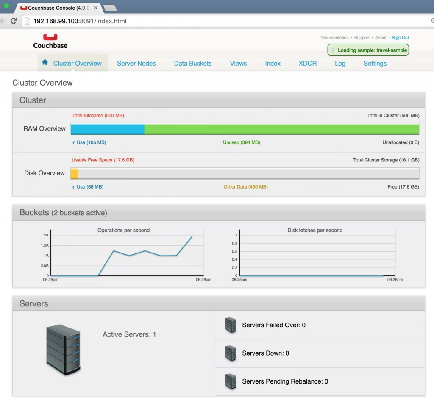Click the home icon beside Cluster Overview
434x406 pixels.
45,62
